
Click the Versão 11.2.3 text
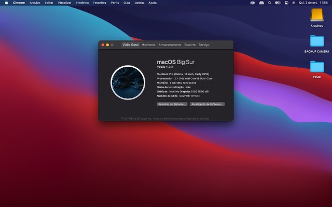[165, 67]
